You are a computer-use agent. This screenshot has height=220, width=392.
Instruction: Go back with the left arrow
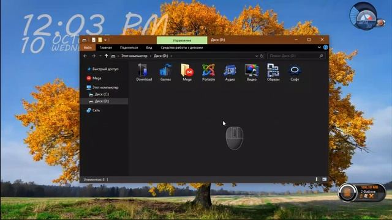click(x=85, y=56)
